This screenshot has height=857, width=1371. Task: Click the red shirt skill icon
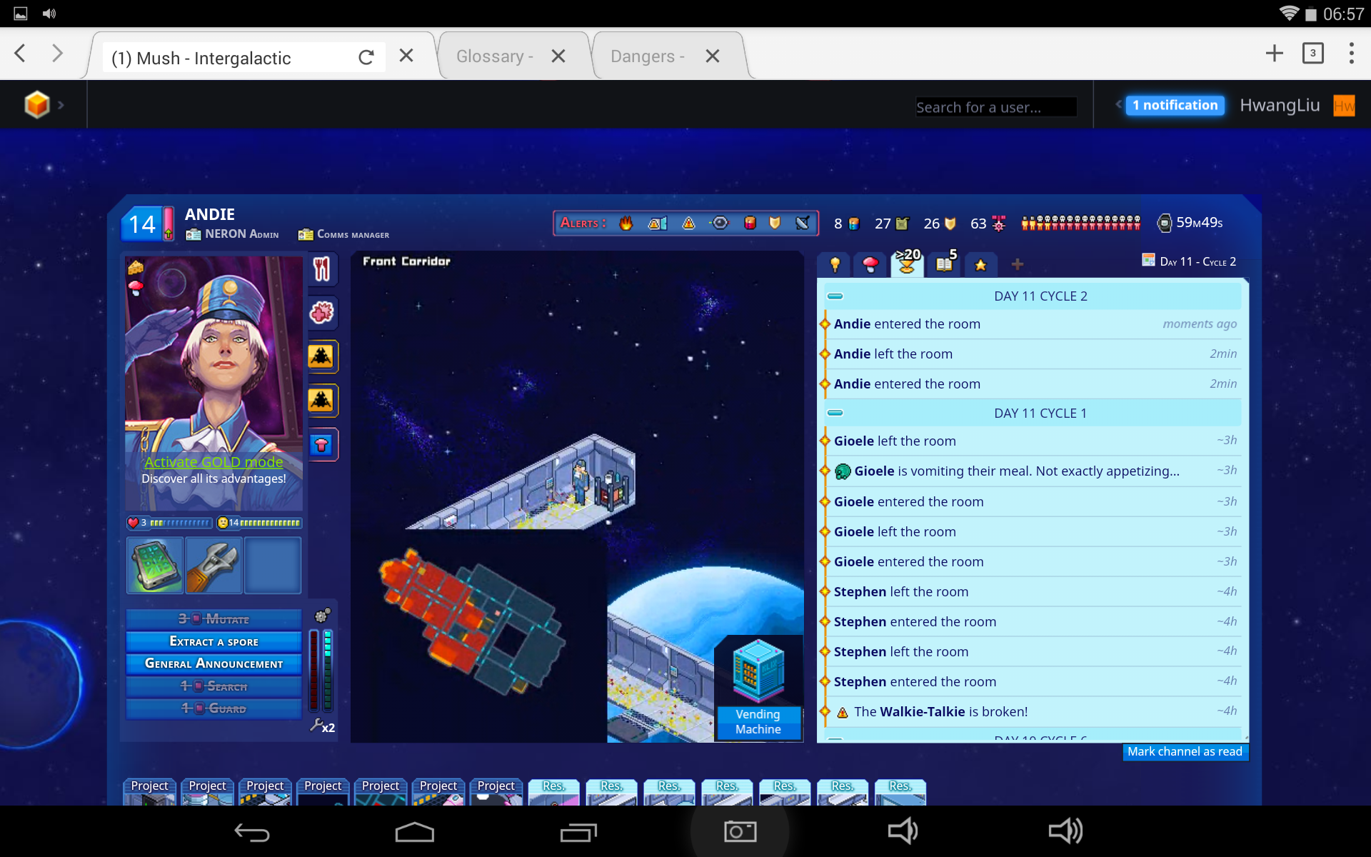coord(322,445)
